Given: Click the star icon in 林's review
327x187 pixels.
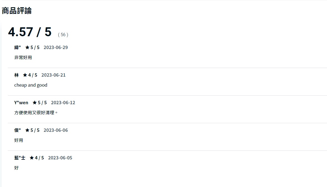Looking at the screenshot, I should pos(25,75).
